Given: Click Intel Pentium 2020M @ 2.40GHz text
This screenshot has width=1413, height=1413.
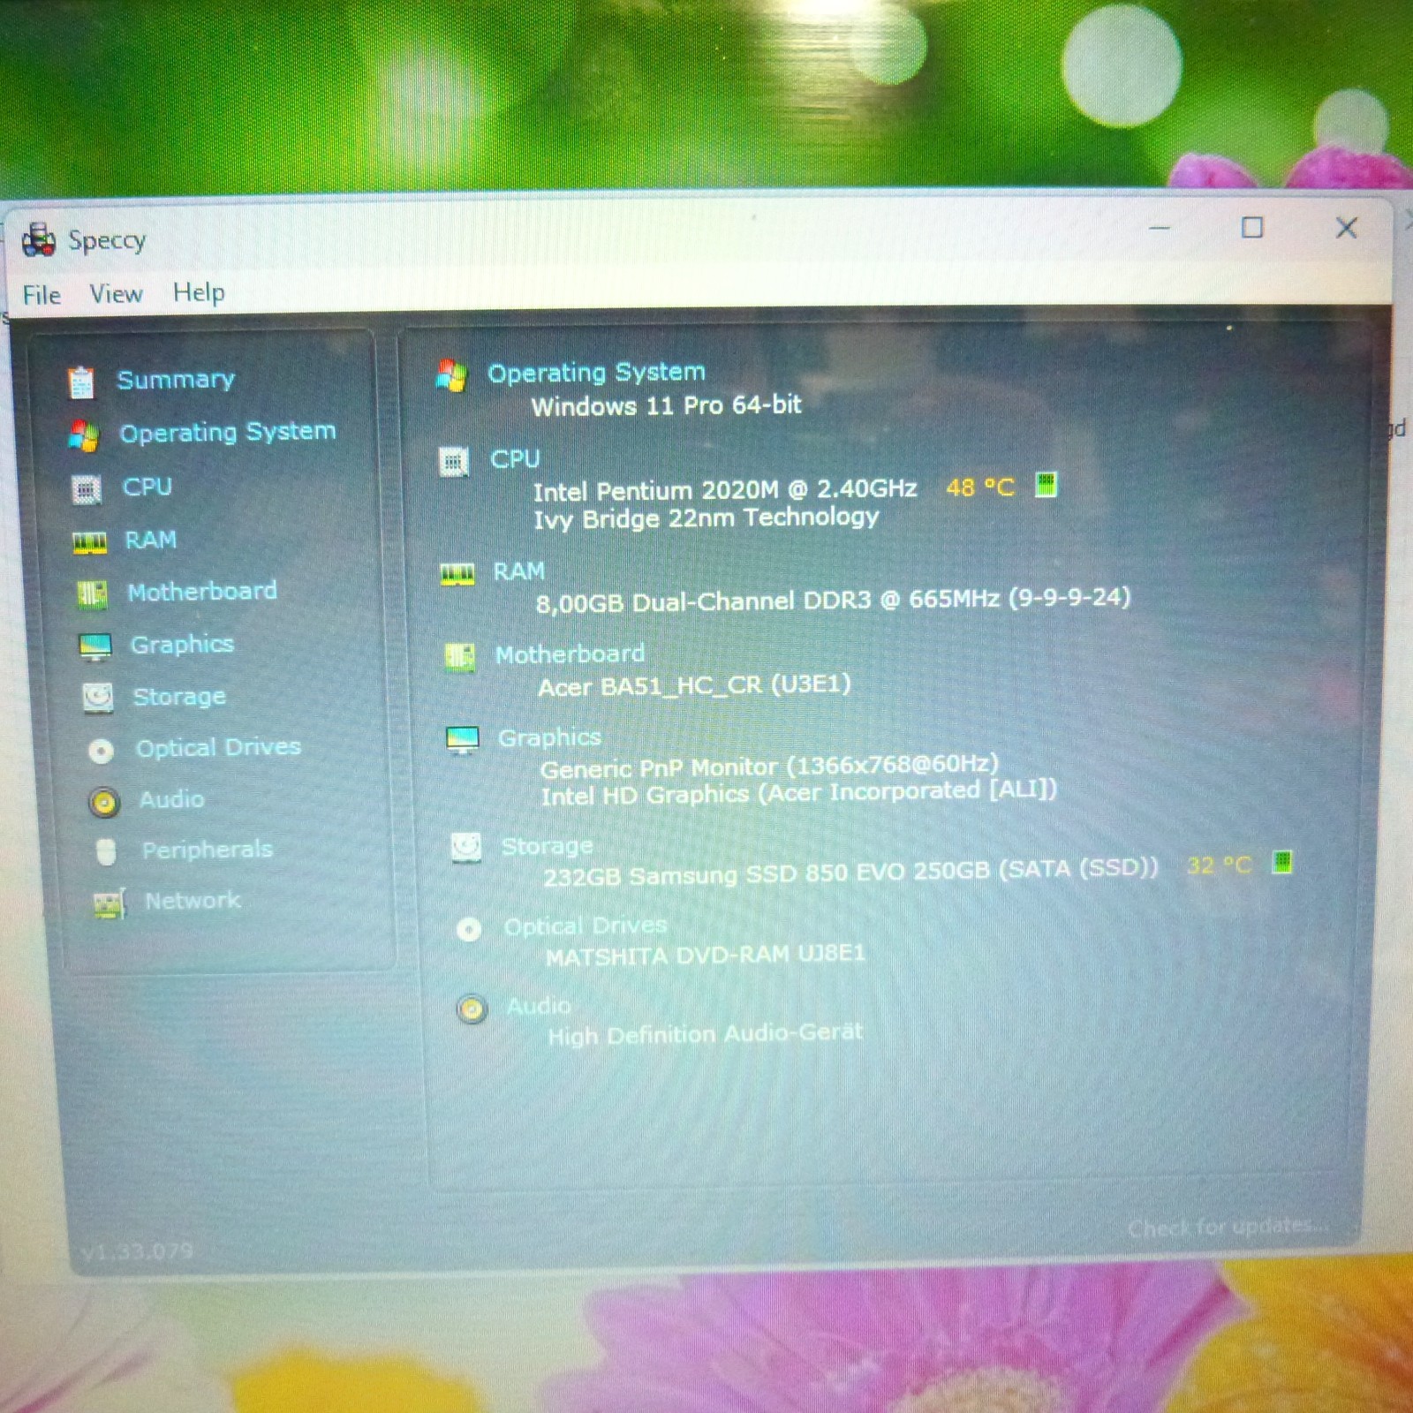Looking at the screenshot, I should [x=725, y=489].
